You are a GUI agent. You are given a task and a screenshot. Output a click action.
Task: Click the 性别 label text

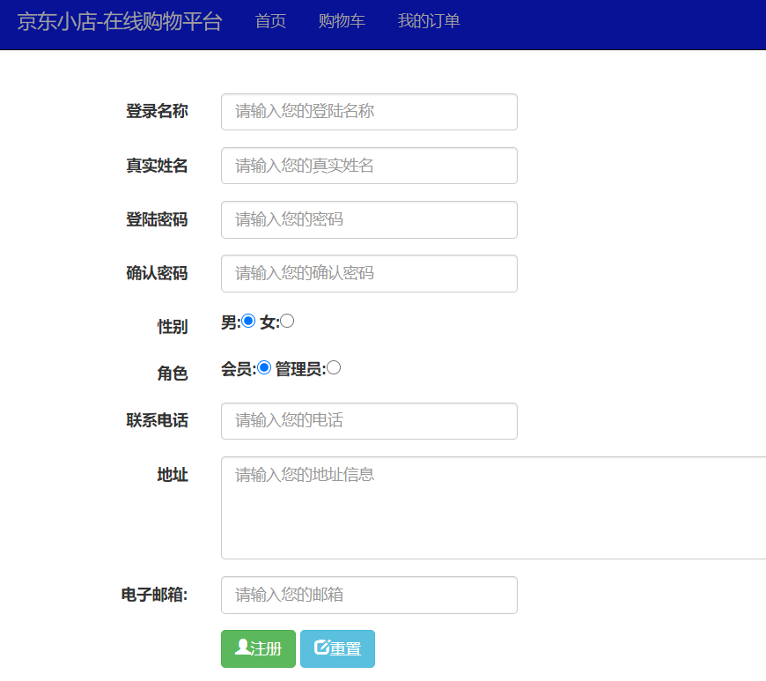point(173,327)
